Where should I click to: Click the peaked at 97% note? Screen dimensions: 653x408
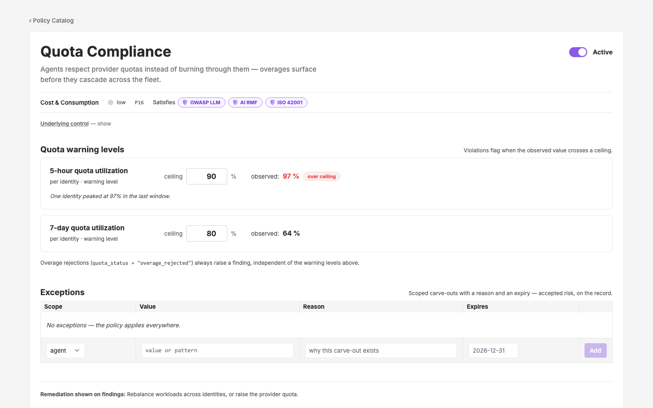[x=110, y=196]
